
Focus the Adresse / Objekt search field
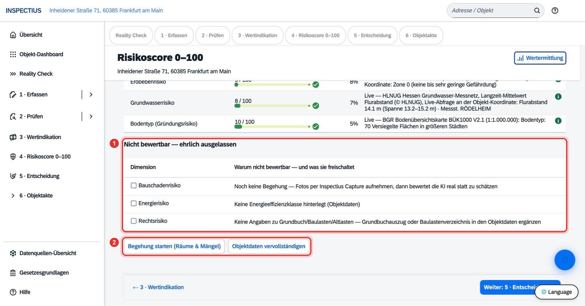tap(491, 11)
